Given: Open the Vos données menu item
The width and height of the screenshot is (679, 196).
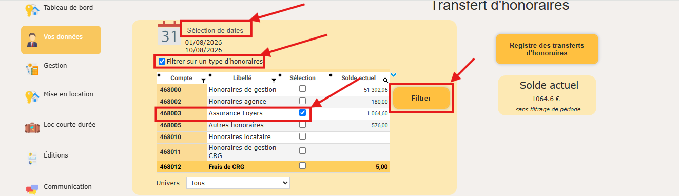Looking at the screenshot, I should (61, 40).
